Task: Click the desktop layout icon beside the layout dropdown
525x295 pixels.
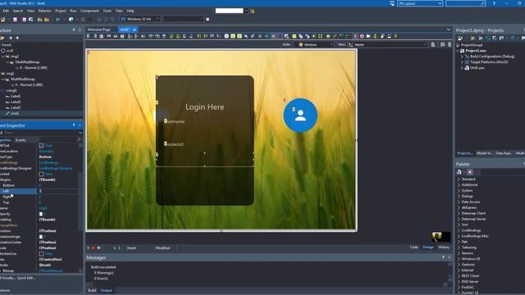Action: [392, 3]
